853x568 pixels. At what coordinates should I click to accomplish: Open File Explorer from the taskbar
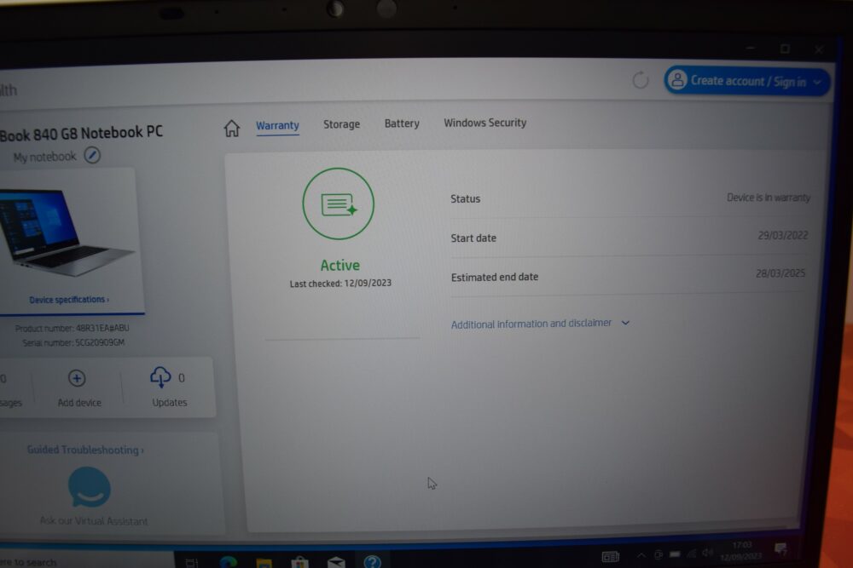point(264,563)
